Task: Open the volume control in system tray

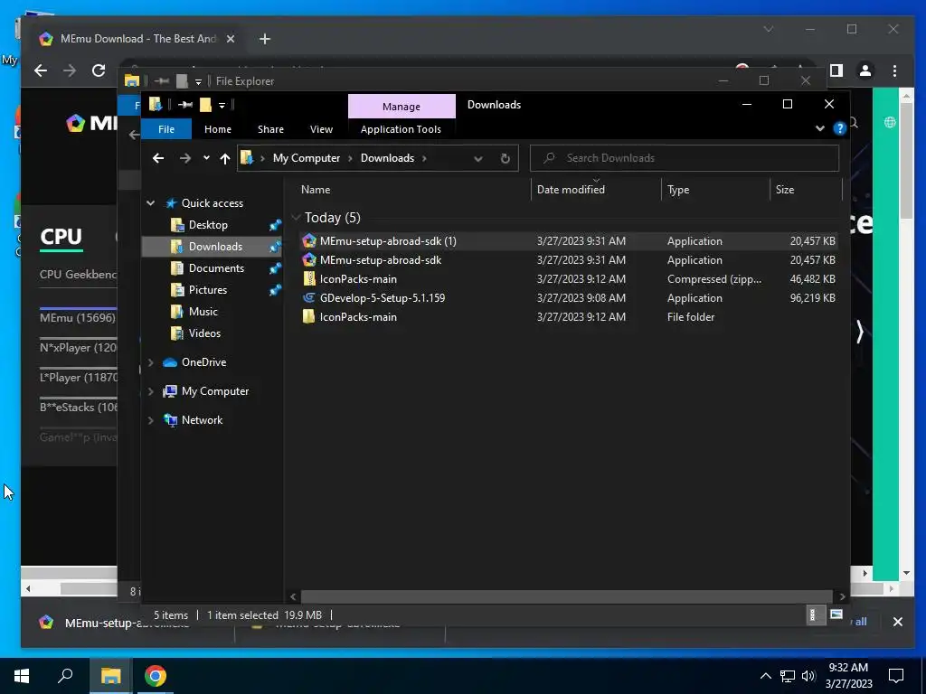Action: (808, 676)
